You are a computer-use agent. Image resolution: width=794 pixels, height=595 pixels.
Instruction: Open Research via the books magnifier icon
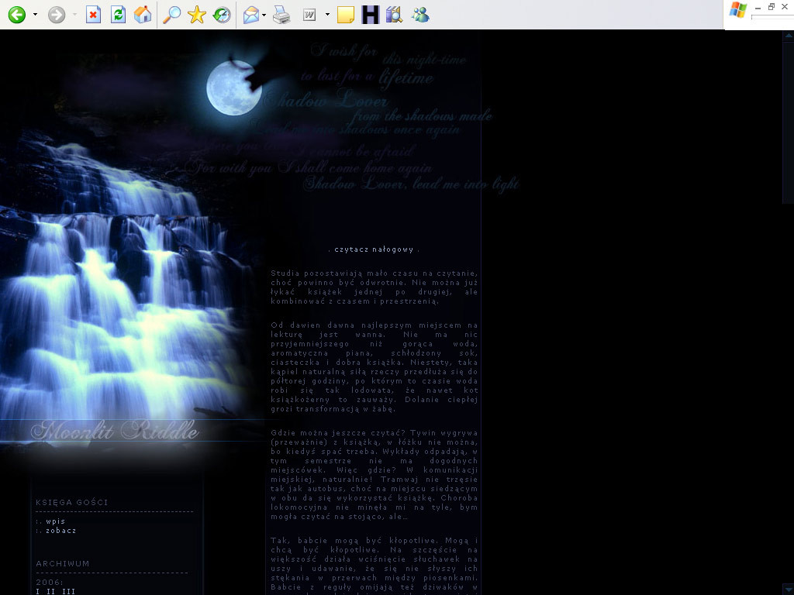[394, 15]
